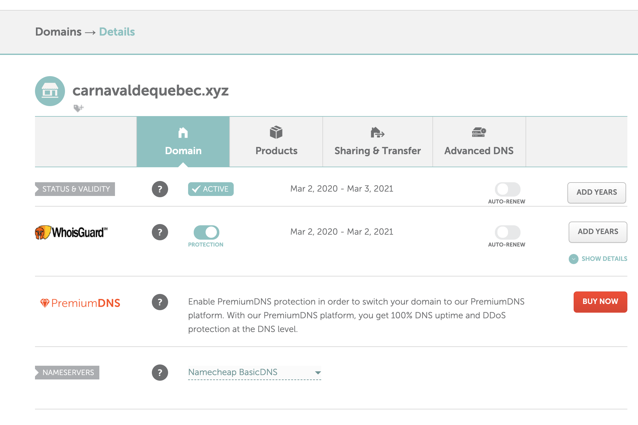Click the PremiumDNS help question mark
This screenshot has width=638, height=425.
click(x=160, y=302)
